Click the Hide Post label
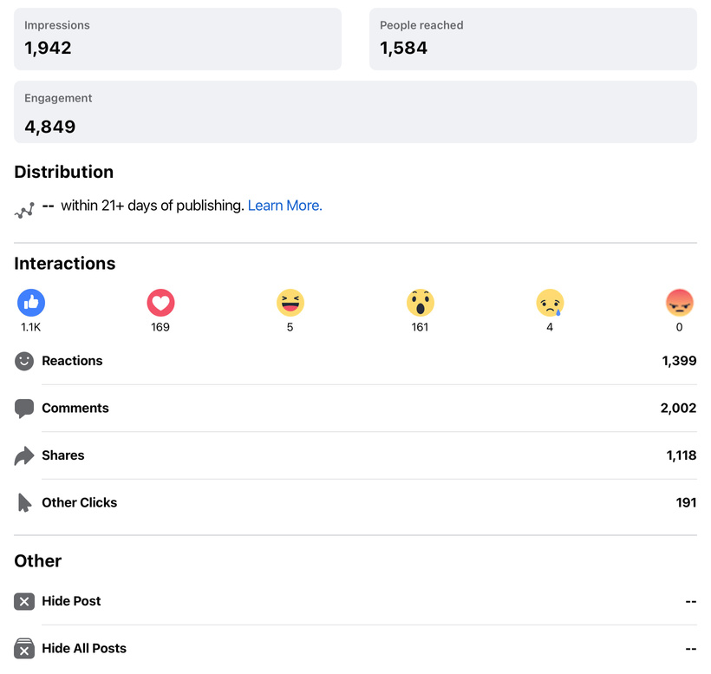 (x=71, y=601)
